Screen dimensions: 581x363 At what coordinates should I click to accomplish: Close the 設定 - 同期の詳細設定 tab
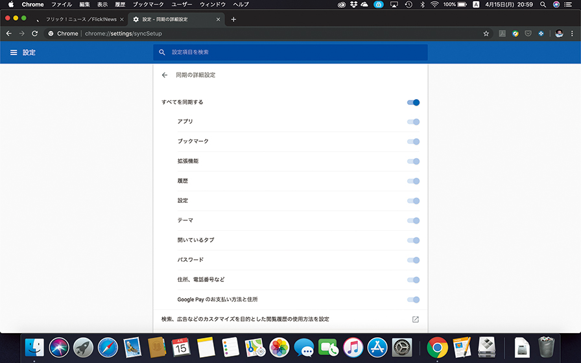tap(218, 19)
